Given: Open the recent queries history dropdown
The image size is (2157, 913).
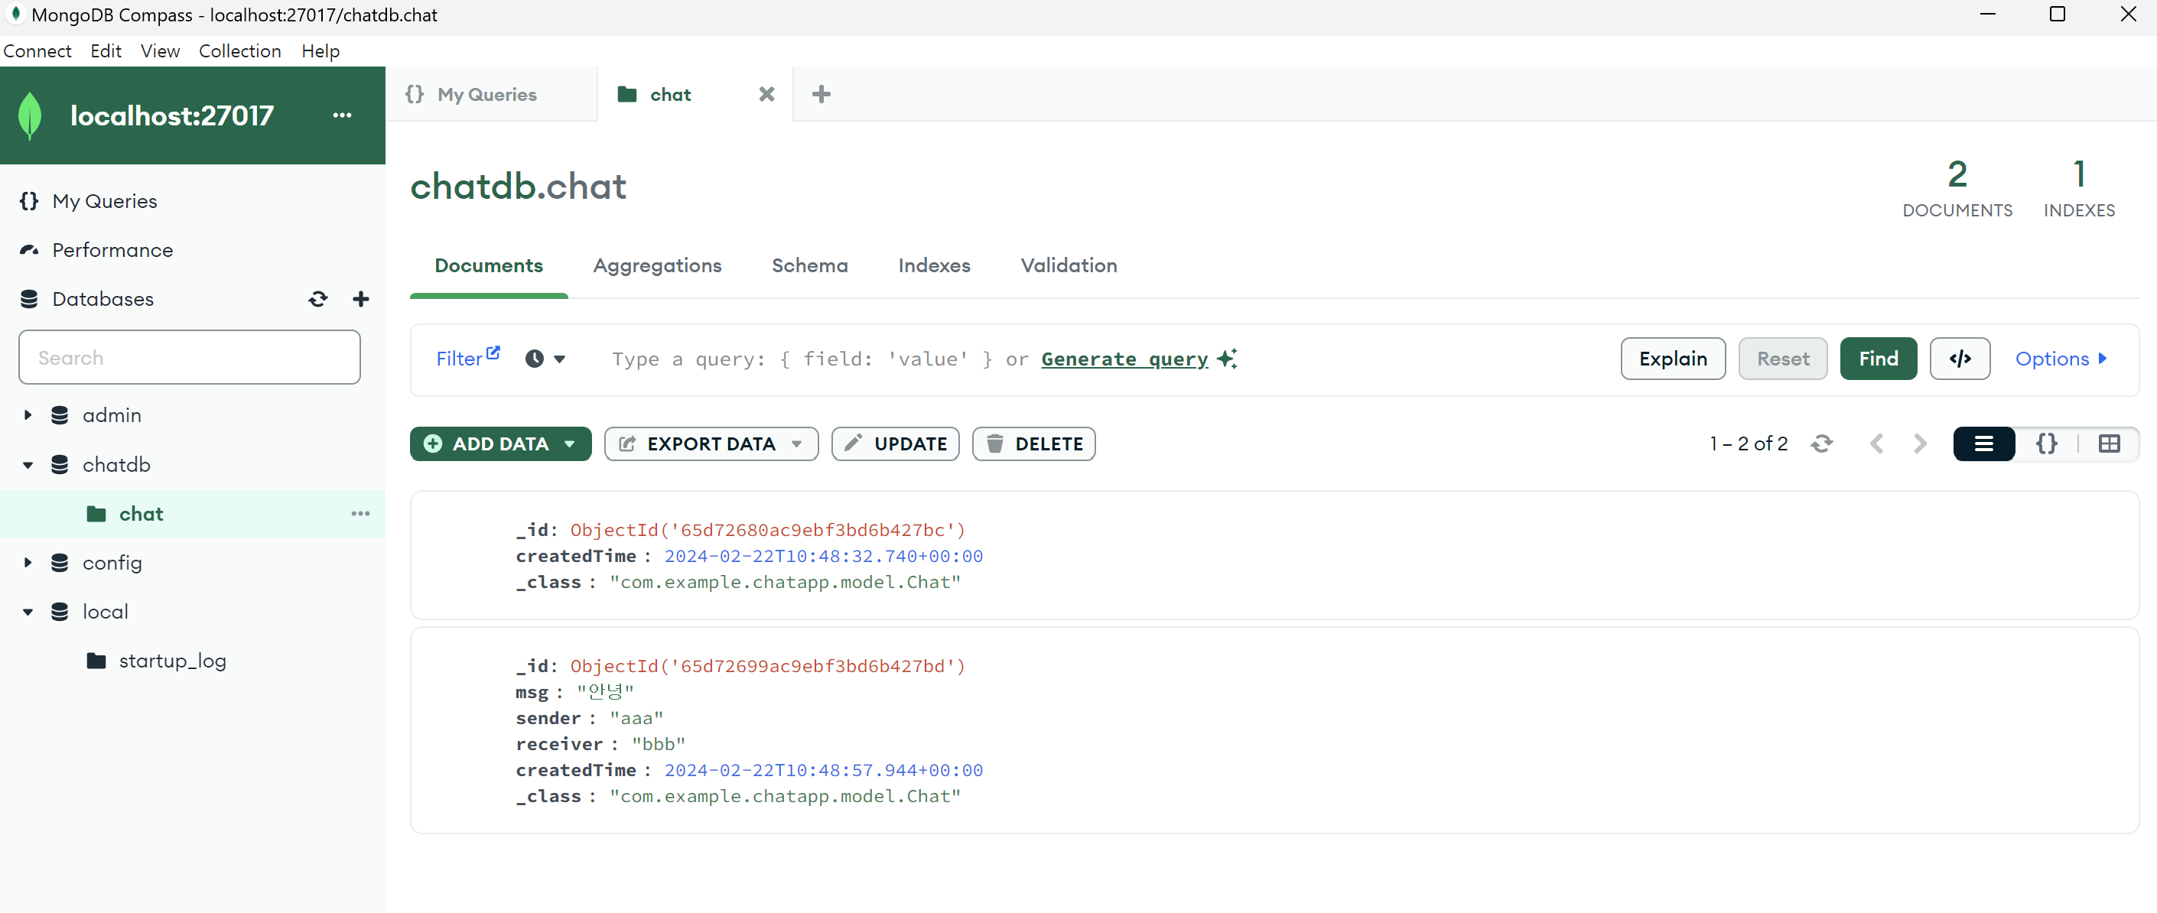Looking at the screenshot, I should [x=545, y=359].
